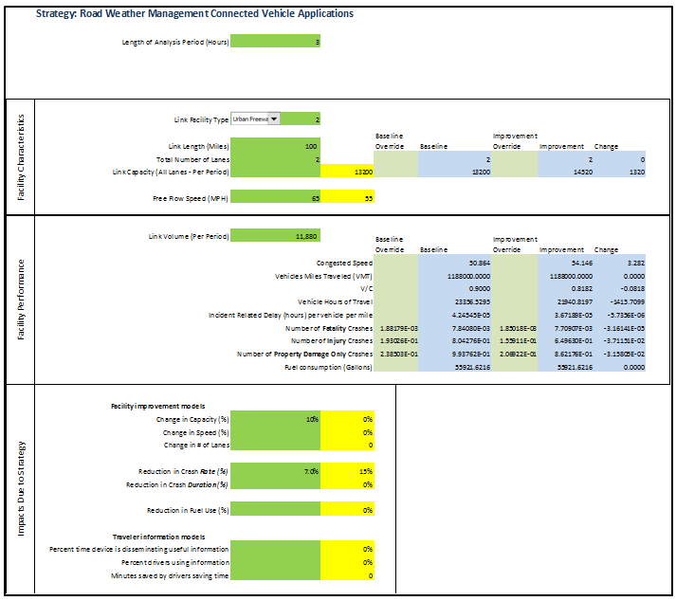The width and height of the screenshot is (676, 601).
Task: Select the Change in # of Lanes yellow cell
Action: (x=347, y=445)
